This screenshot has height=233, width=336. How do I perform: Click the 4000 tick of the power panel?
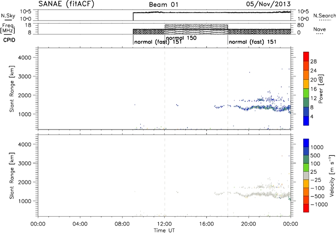[25, 58]
